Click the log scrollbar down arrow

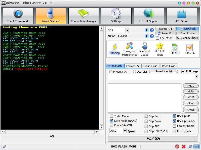[x=102, y=128]
